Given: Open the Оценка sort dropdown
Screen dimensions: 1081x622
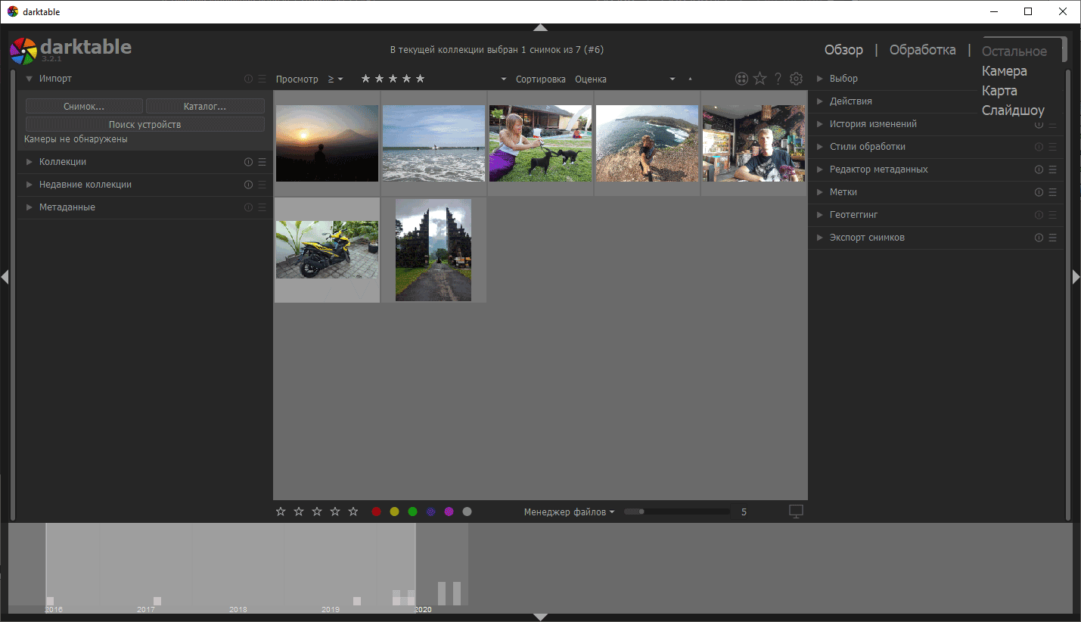Looking at the screenshot, I should [x=625, y=79].
